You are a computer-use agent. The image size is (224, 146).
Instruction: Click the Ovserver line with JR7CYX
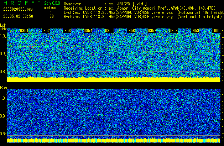105,4
